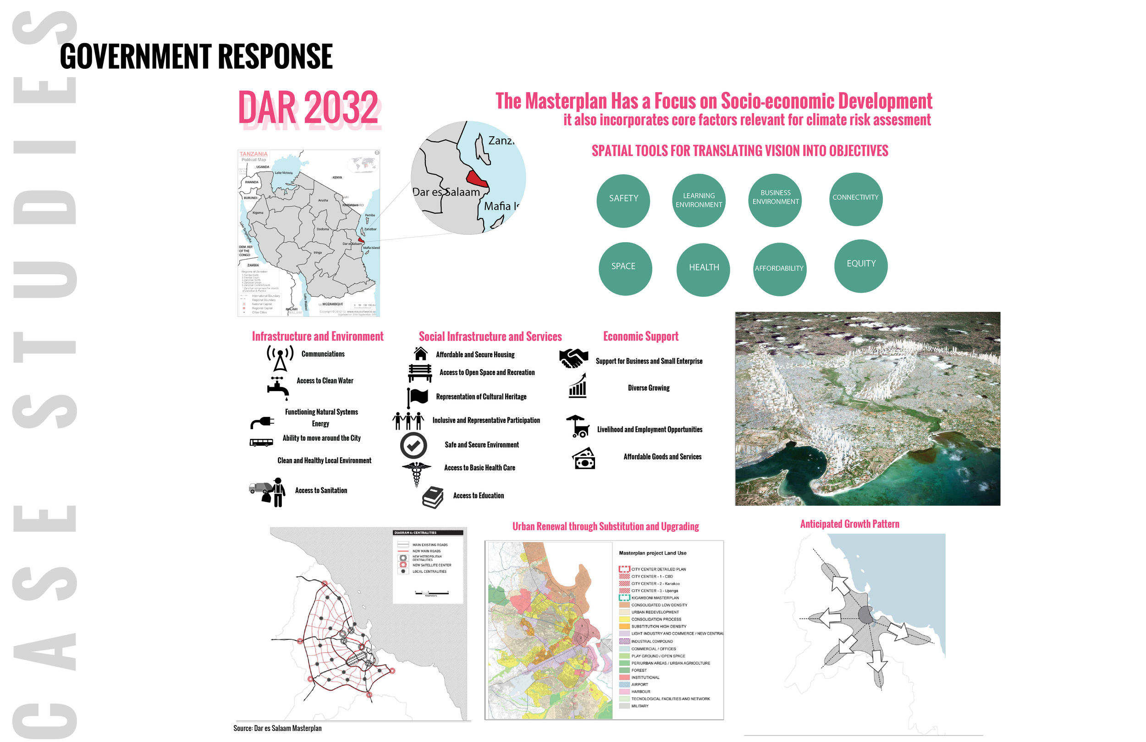This screenshot has width=1146, height=742.
Task: Click the SAFETY green circle
Action: [x=623, y=201]
